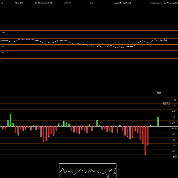Click the '(Hercules Hoi. Ltd.)' title text
The width and height of the screenshot is (178, 178).
click(159, 3)
